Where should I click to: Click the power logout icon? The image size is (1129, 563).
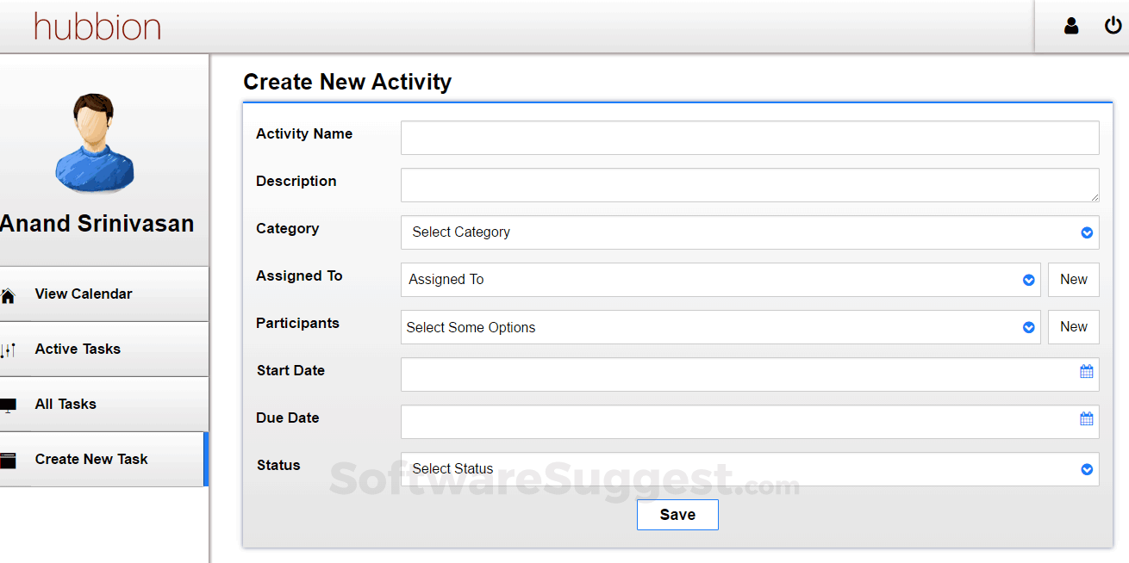pyautogui.click(x=1113, y=26)
